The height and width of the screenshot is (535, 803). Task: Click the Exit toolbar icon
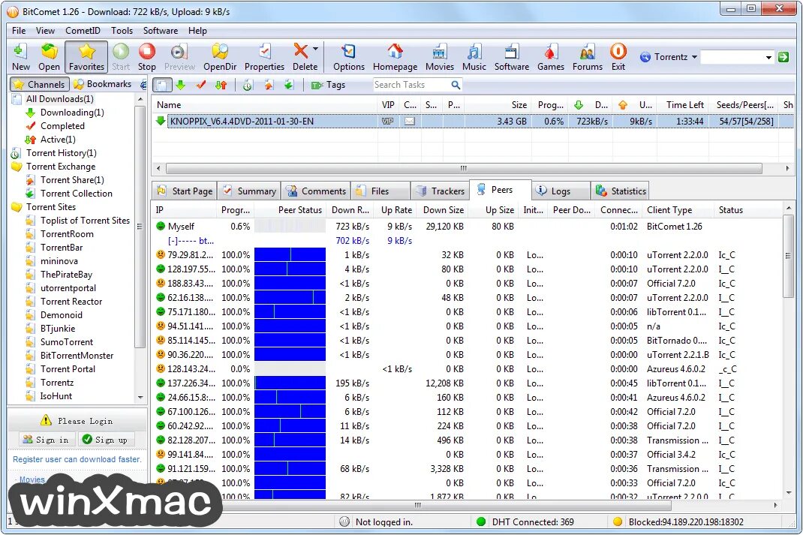tap(618, 57)
